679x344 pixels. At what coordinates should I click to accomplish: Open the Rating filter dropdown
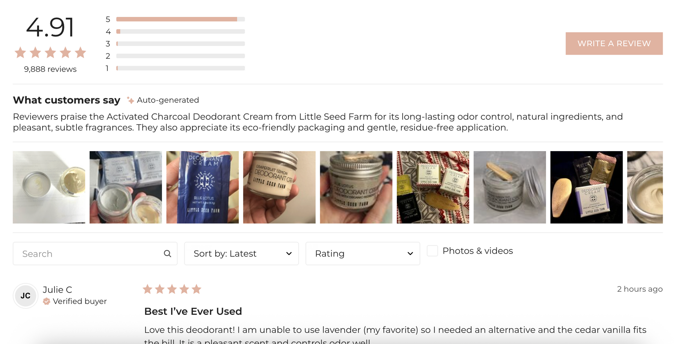click(x=362, y=253)
